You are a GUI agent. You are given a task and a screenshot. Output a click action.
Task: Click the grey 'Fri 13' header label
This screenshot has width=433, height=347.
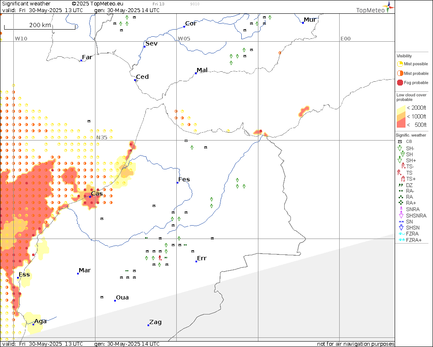(158, 4)
